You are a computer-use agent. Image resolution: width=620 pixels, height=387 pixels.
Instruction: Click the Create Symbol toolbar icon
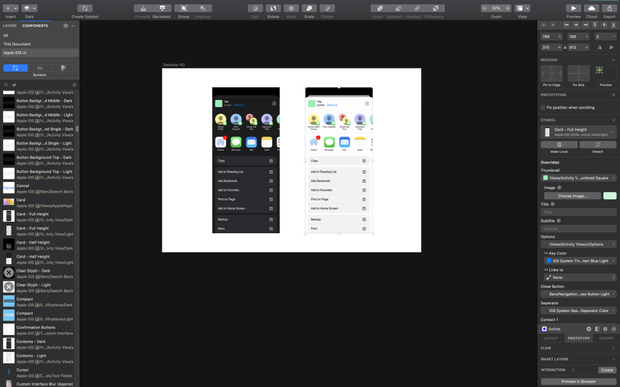pos(85,9)
